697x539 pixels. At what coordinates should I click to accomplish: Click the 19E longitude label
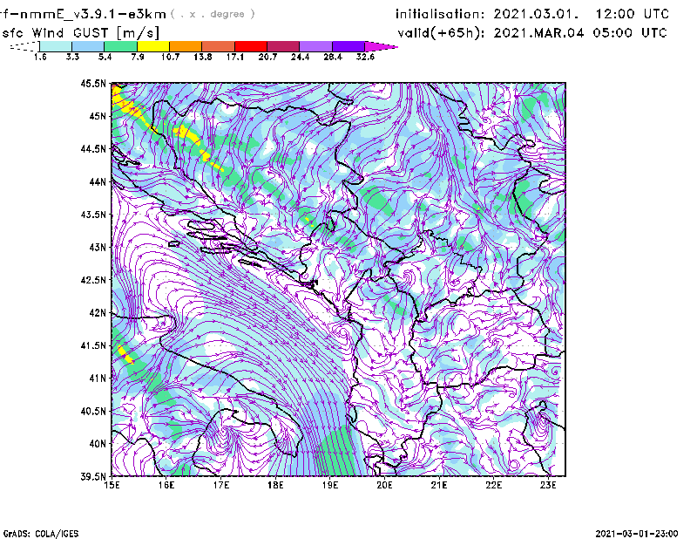pyautogui.click(x=330, y=485)
